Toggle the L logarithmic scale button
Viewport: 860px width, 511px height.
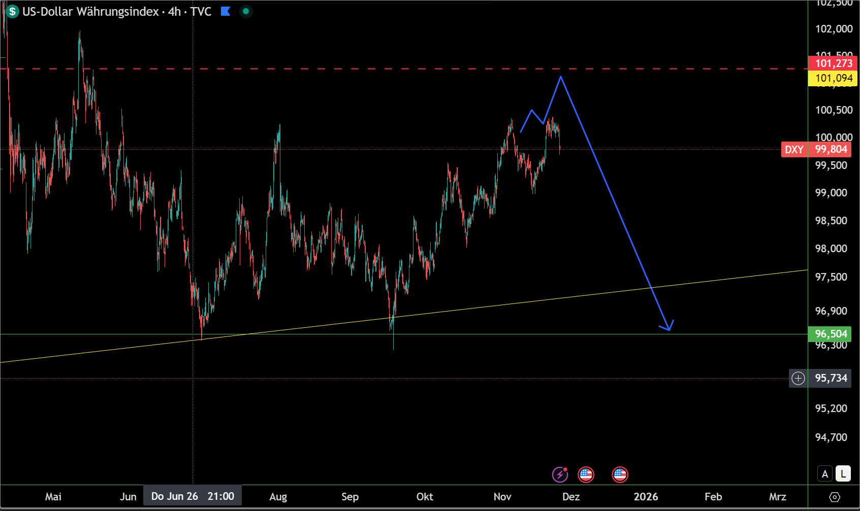pos(843,473)
